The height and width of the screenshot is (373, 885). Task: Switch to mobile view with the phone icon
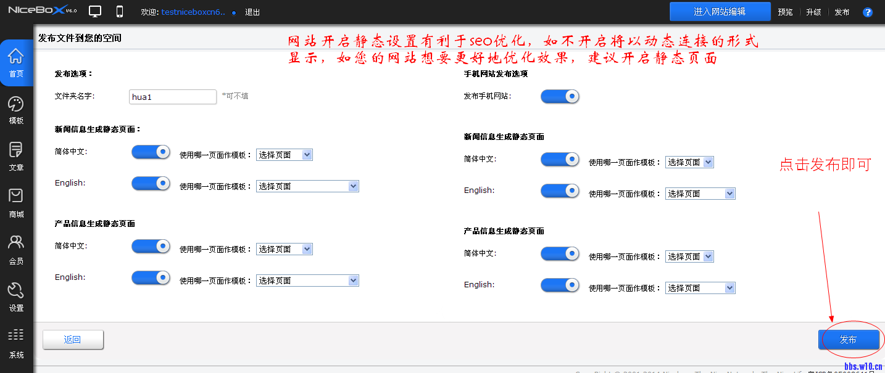point(119,10)
